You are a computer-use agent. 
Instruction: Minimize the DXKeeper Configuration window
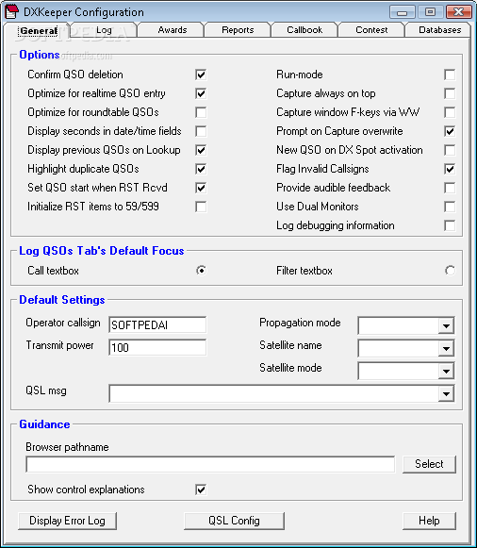coord(403,12)
